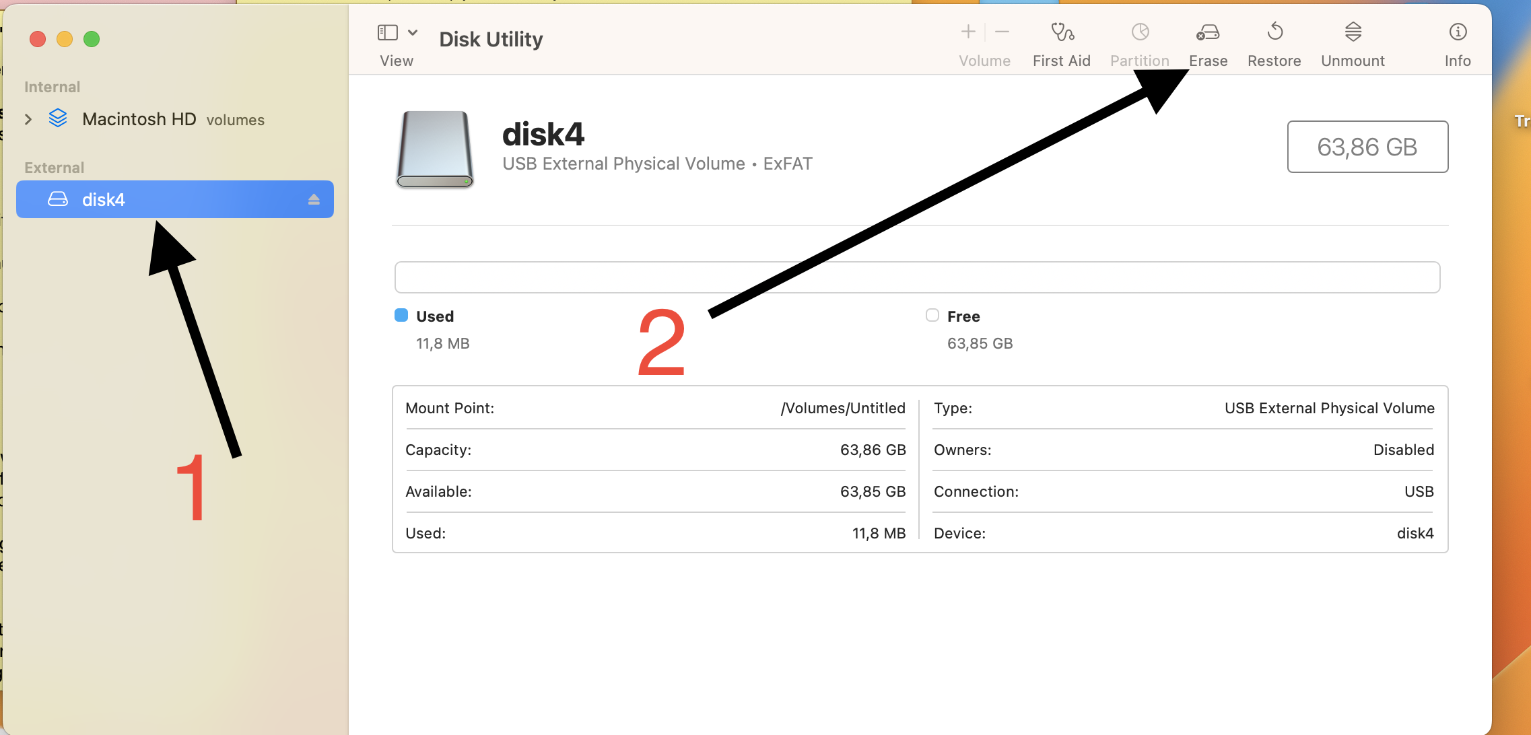
Task: Click the Restore label
Action: click(x=1274, y=61)
